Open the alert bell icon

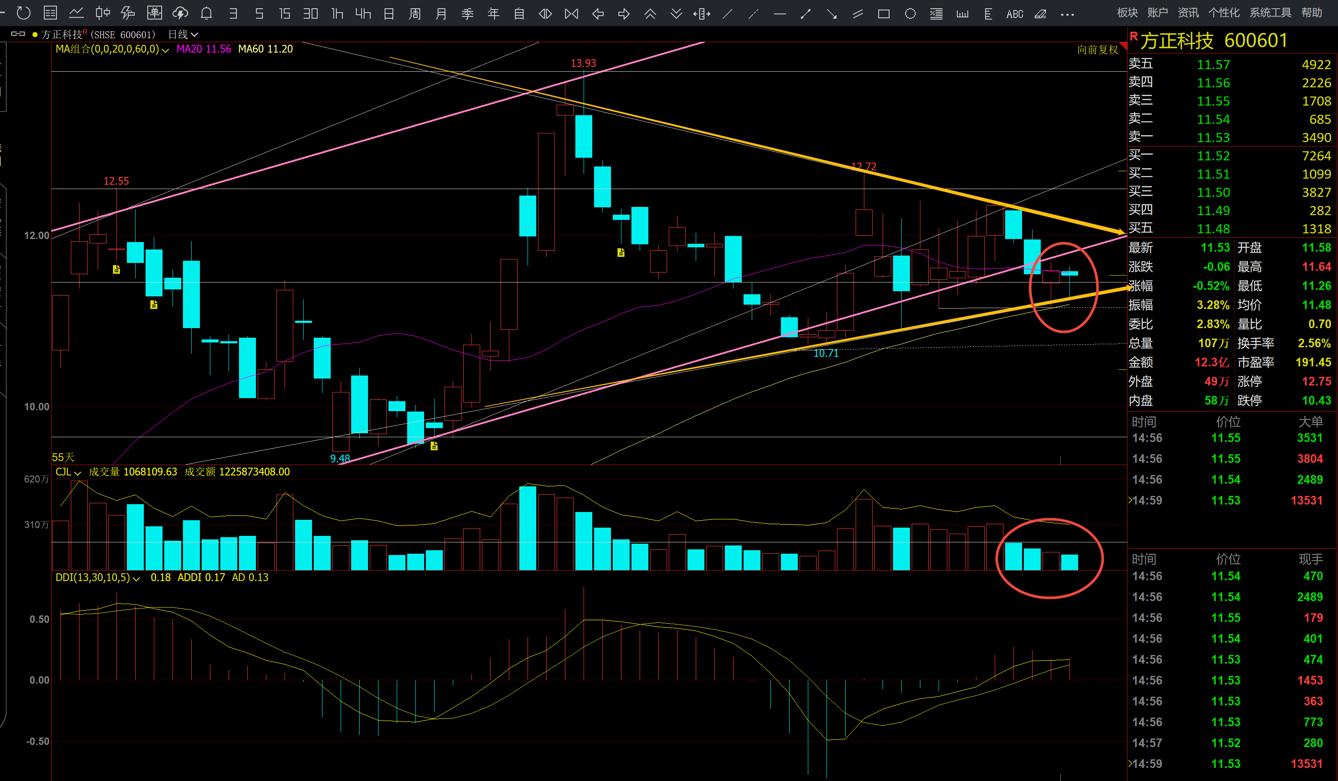click(x=206, y=13)
